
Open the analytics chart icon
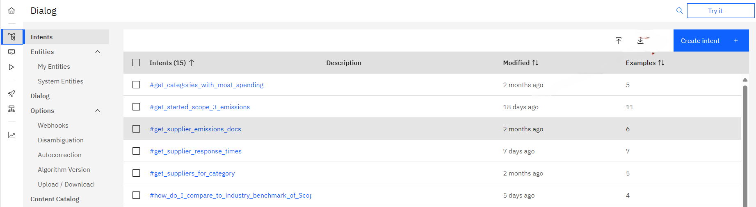coord(11,135)
